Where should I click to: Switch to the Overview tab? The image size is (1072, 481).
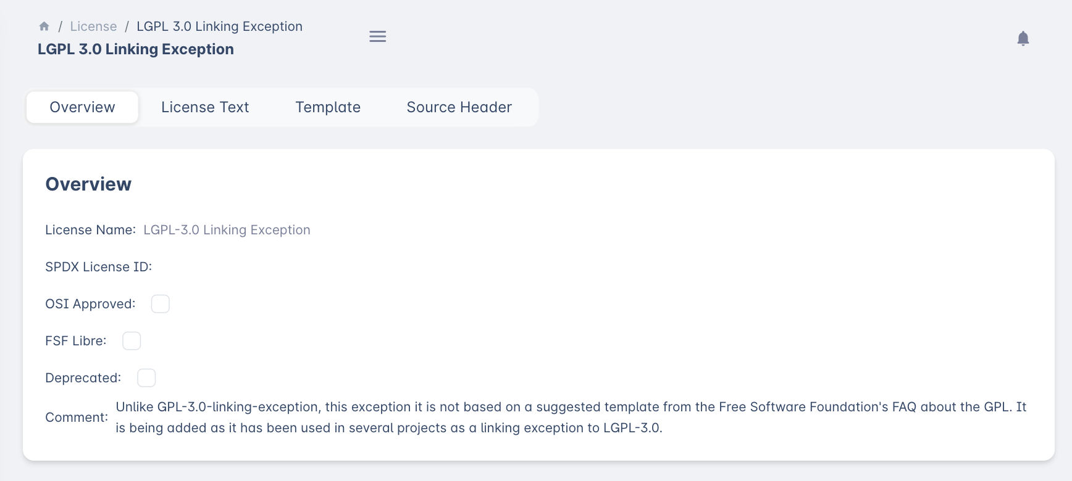pos(82,107)
